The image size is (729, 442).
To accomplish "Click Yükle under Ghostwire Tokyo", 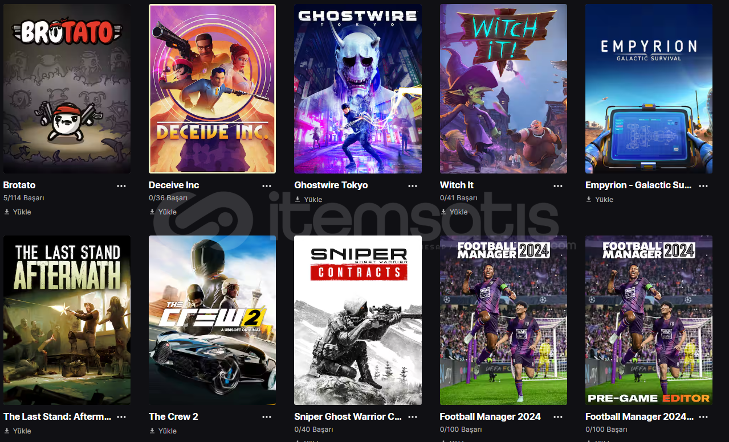I will [308, 199].
